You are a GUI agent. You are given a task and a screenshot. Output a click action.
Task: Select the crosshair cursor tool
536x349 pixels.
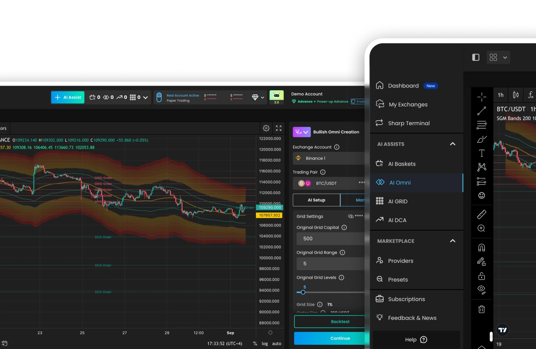tap(482, 97)
